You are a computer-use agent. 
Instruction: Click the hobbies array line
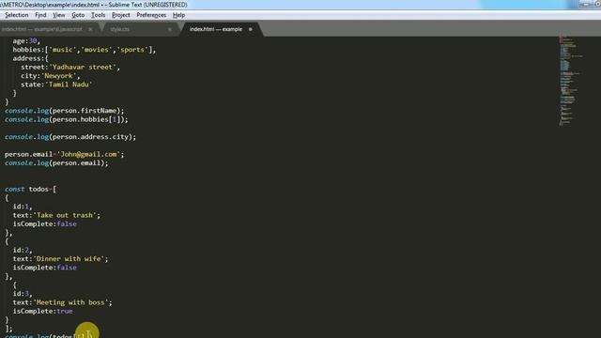coord(85,50)
